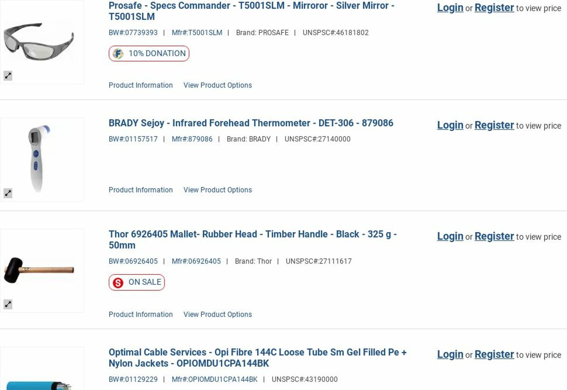Show Product Information for Prosafe glasses
The image size is (567, 390).
(141, 85)
